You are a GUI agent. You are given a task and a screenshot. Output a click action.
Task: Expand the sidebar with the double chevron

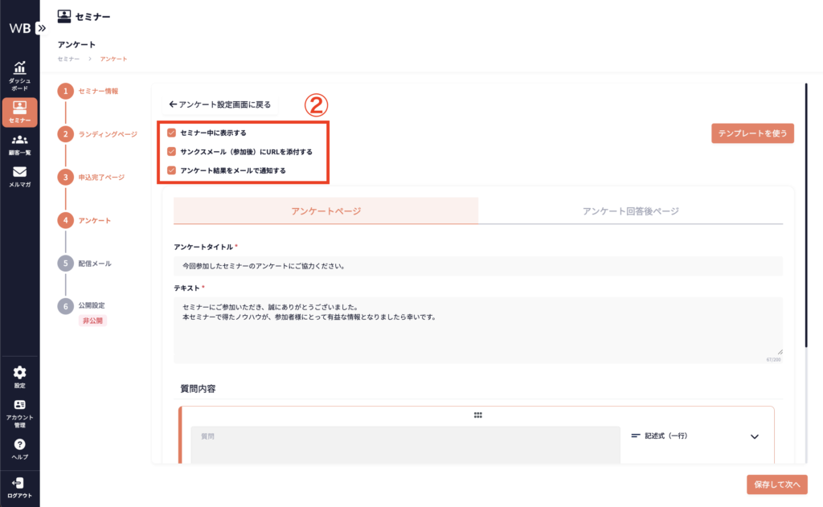pyautogui.click(x=41, y=27)
